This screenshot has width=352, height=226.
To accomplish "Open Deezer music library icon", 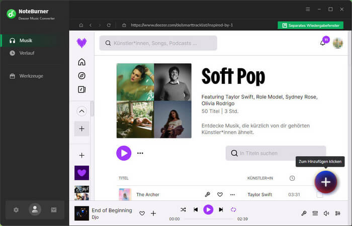I will (x=81, y=89).
